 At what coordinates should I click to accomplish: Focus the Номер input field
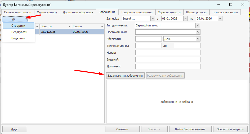pos(168,53)
